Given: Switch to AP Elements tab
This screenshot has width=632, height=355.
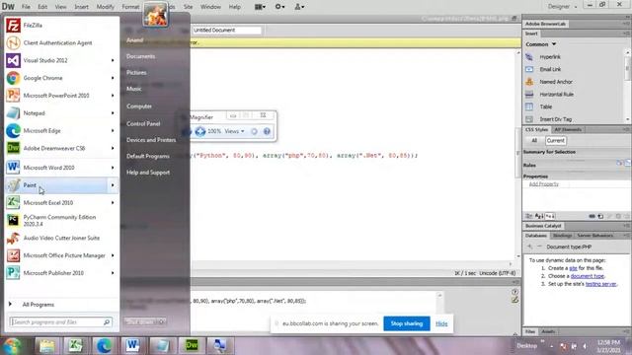Looking at the screenshot, I should (x=568, y=129).
